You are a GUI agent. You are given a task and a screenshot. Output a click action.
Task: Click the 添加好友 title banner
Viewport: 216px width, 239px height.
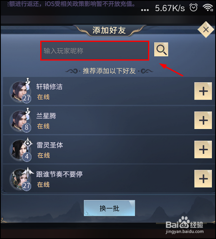point(109,30)
